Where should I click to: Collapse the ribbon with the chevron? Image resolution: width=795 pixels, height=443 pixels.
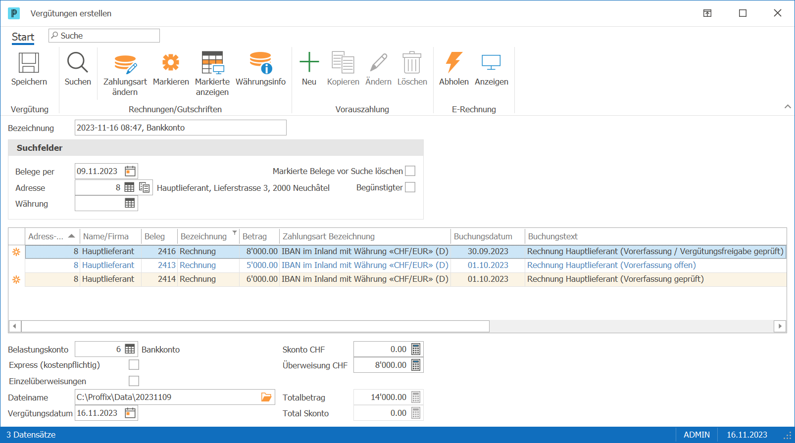coord(788,107)
